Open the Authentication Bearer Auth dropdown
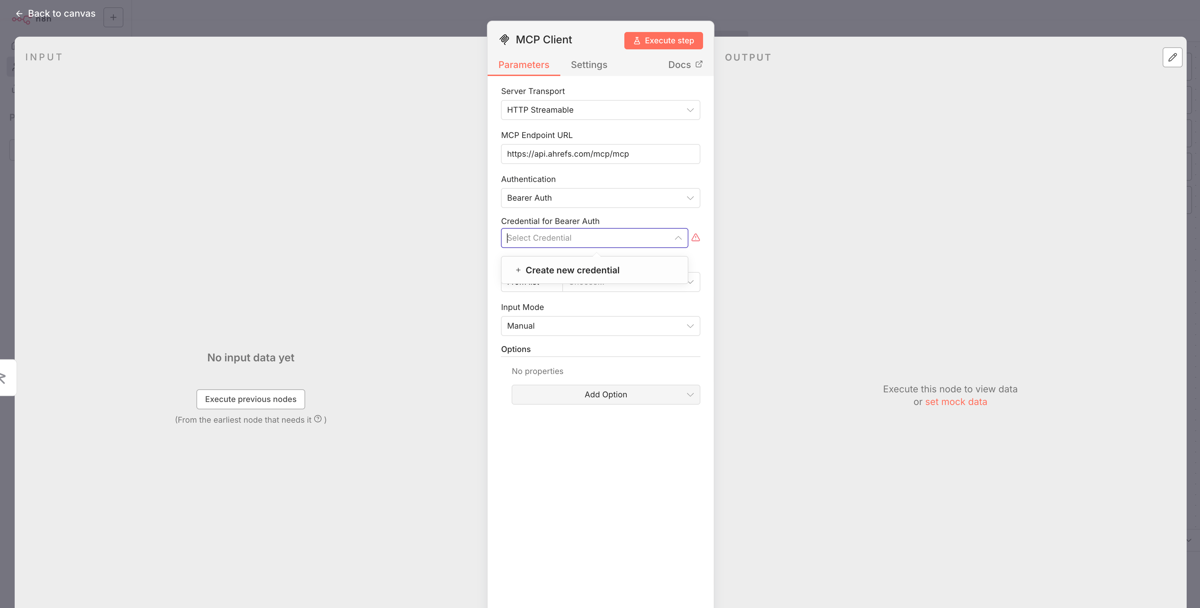 pos(600,198)
